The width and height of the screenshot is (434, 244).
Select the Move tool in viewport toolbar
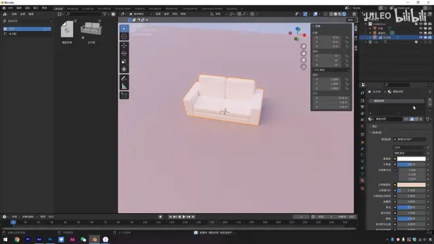(x=124, y=45)
